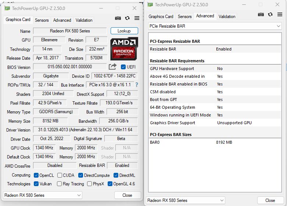Viewport: 287px width, 206px height.
Task: Click the BIOS Version field
Action: click(x=70, y=67)
